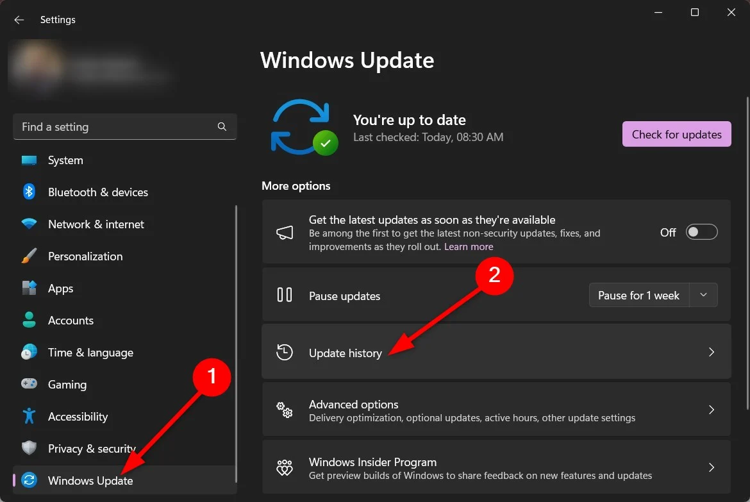Image resolution: width=750 pixels, height=502 pixels.
Task: Click the Apps icon in sidebar
Action: click(x=29, y=288)
